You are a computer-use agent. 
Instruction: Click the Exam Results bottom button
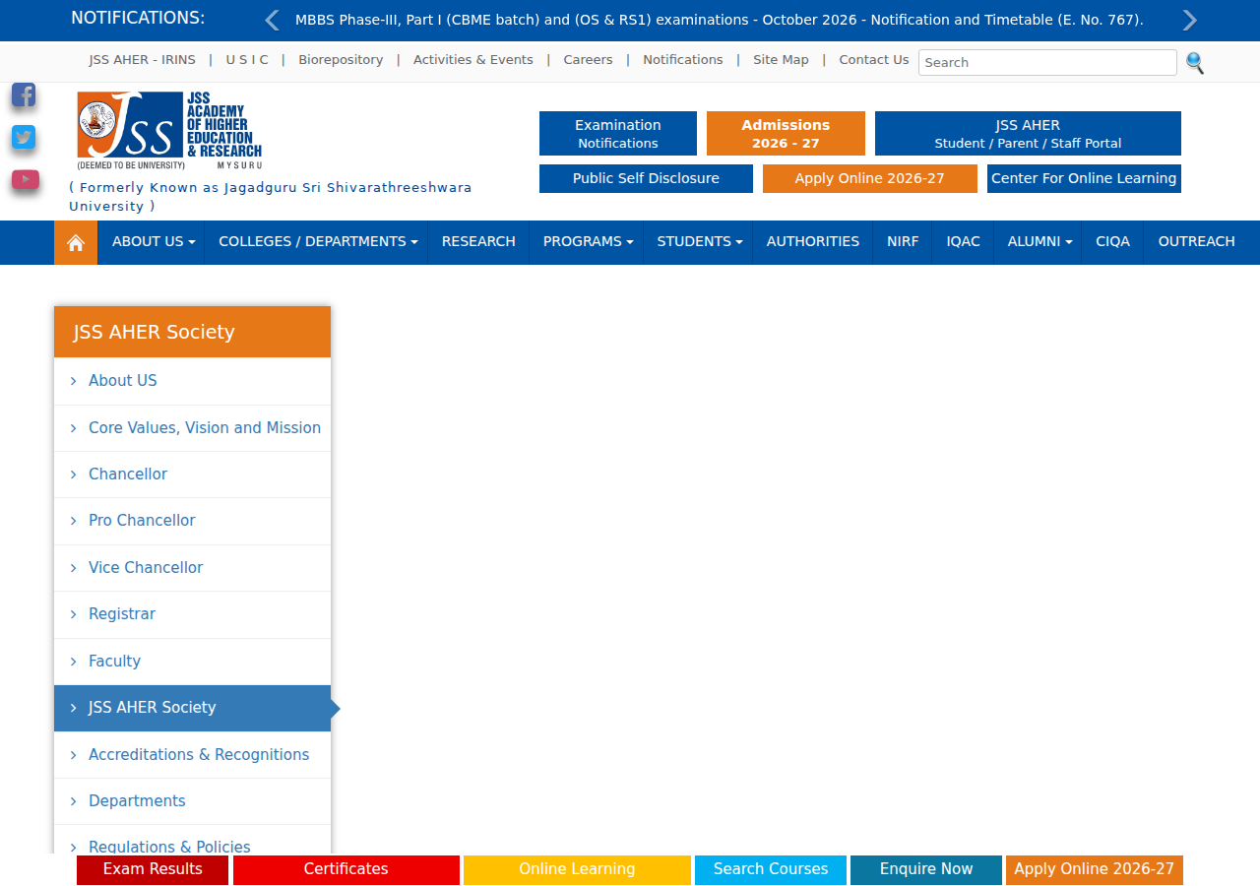point(153,870)
